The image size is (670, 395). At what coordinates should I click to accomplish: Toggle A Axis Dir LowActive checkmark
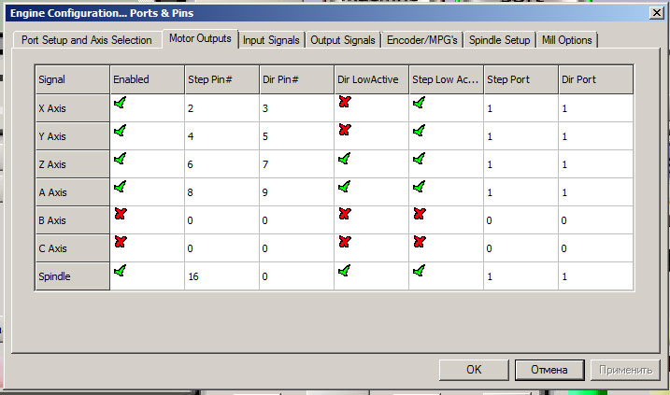pyautogui.click(x=344, y=187)
